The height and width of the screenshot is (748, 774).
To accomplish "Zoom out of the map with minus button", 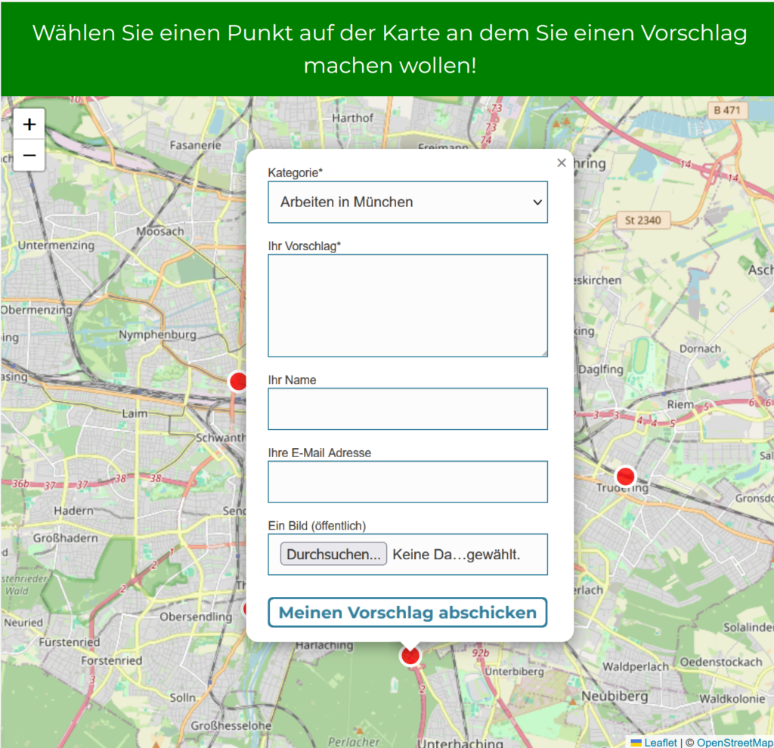I will click(x=29, y=156).
